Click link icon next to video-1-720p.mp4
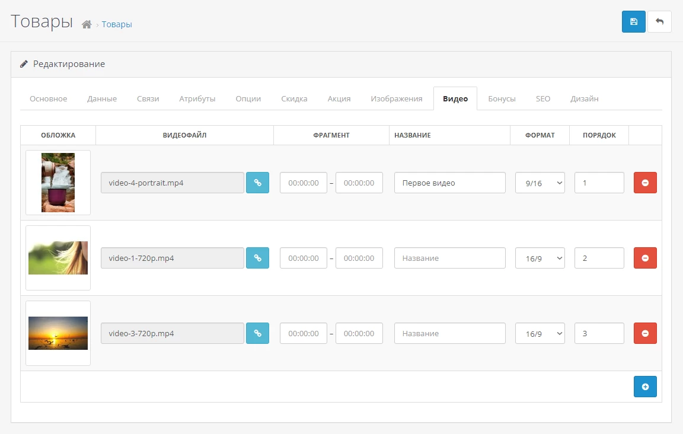The width and height of the screenshot is (683, 434). tap(257, 258)
